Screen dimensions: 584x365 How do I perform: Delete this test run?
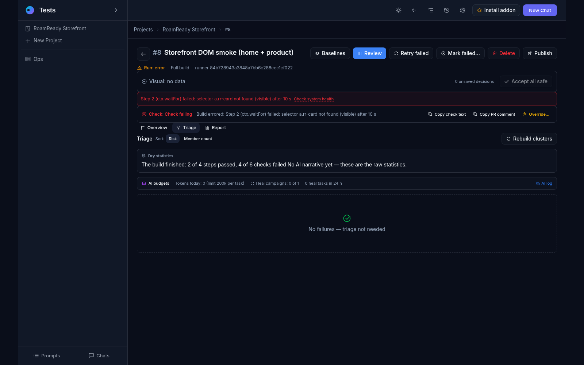pyautogui.click(x=504, y=53)
